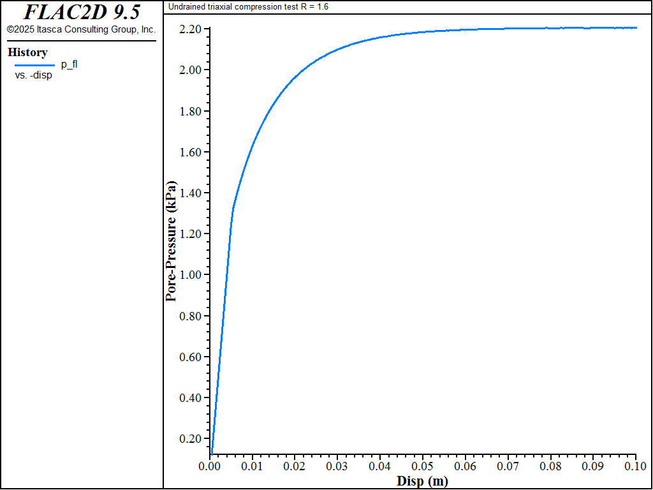Click the FLAC2D 9.5 title logo

click(x=82, y=12)
